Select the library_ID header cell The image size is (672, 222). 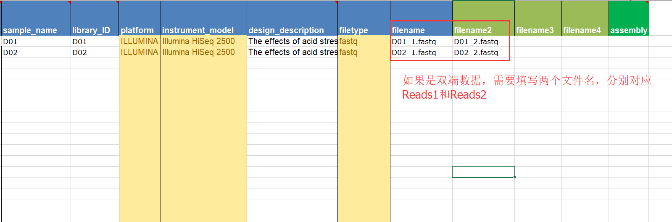[x=95, y=30]
